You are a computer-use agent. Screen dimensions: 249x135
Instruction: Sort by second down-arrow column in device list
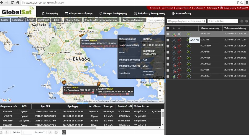pyautogui.click(x=179, y=28)
